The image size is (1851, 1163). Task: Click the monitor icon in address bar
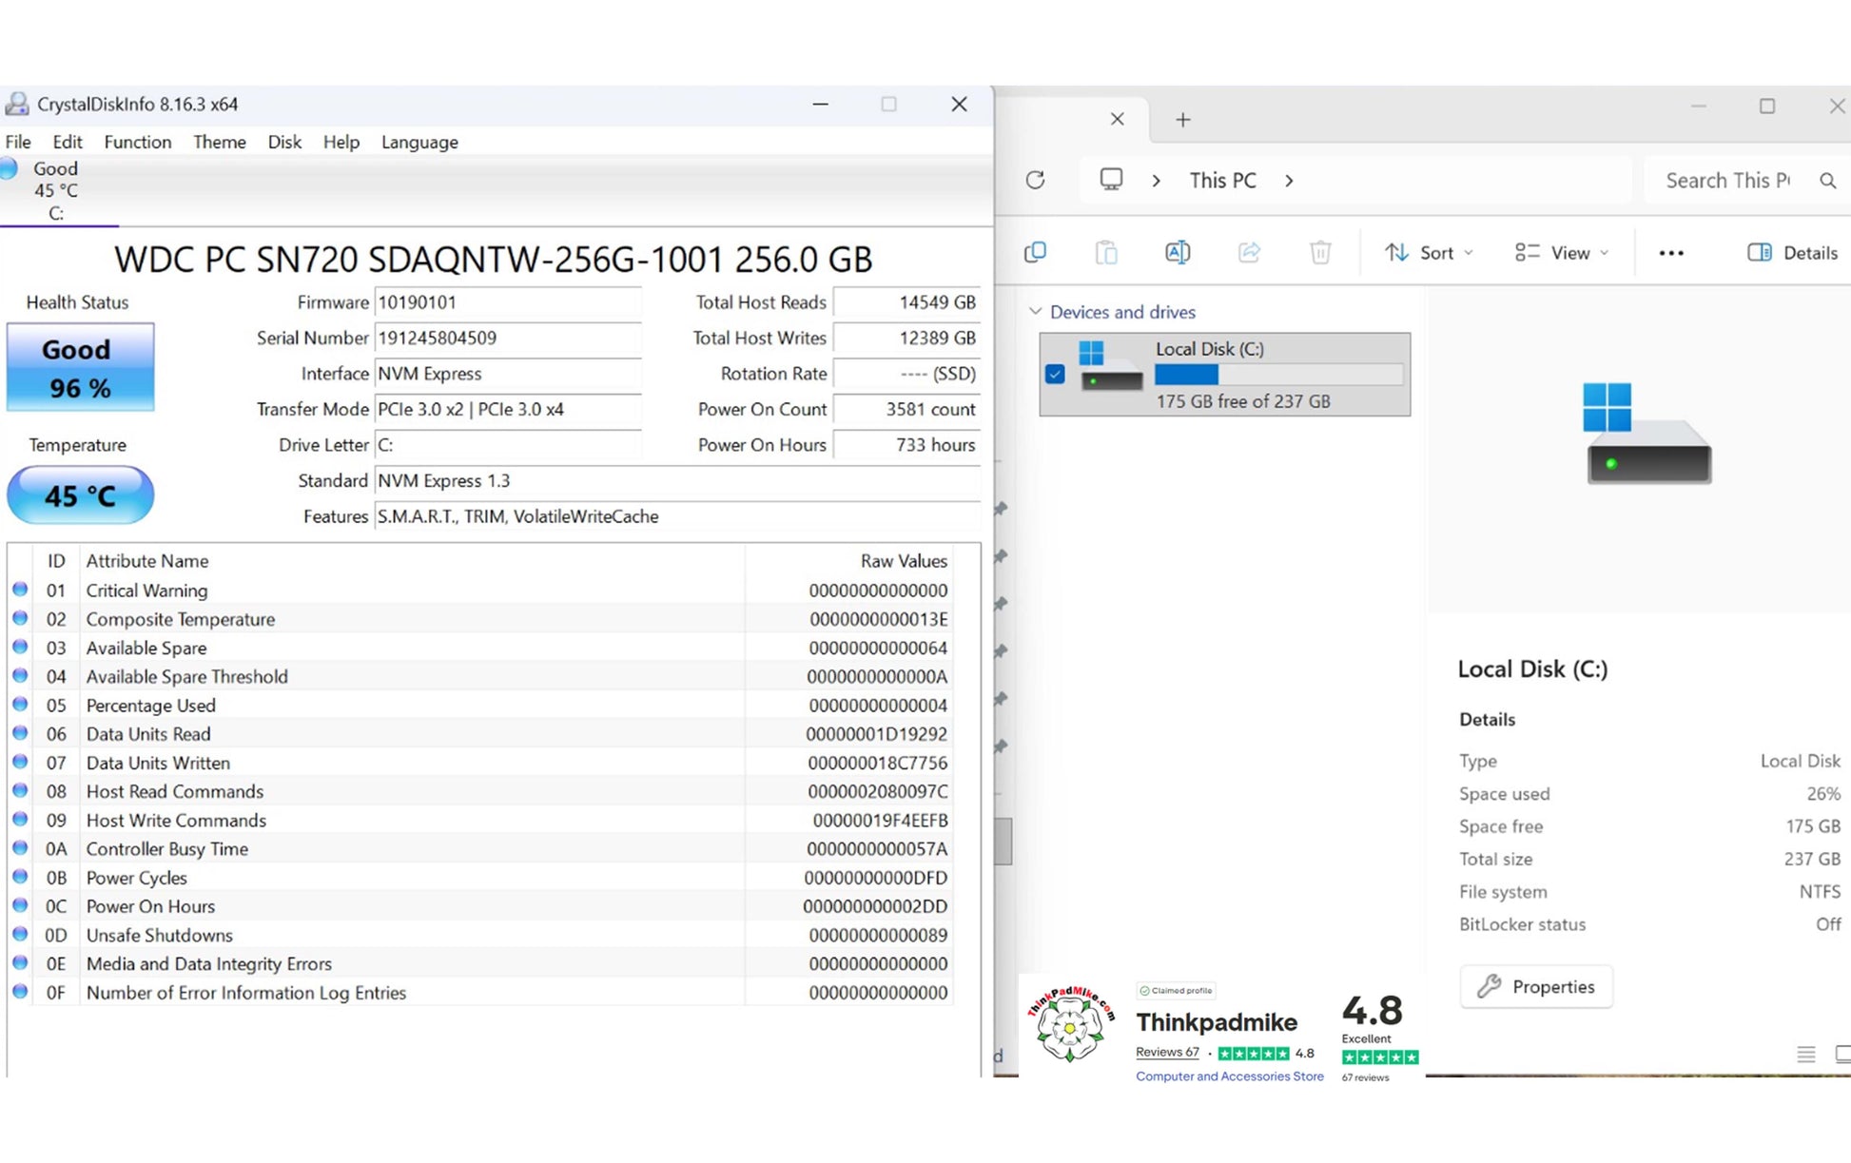coord(1111,180)
